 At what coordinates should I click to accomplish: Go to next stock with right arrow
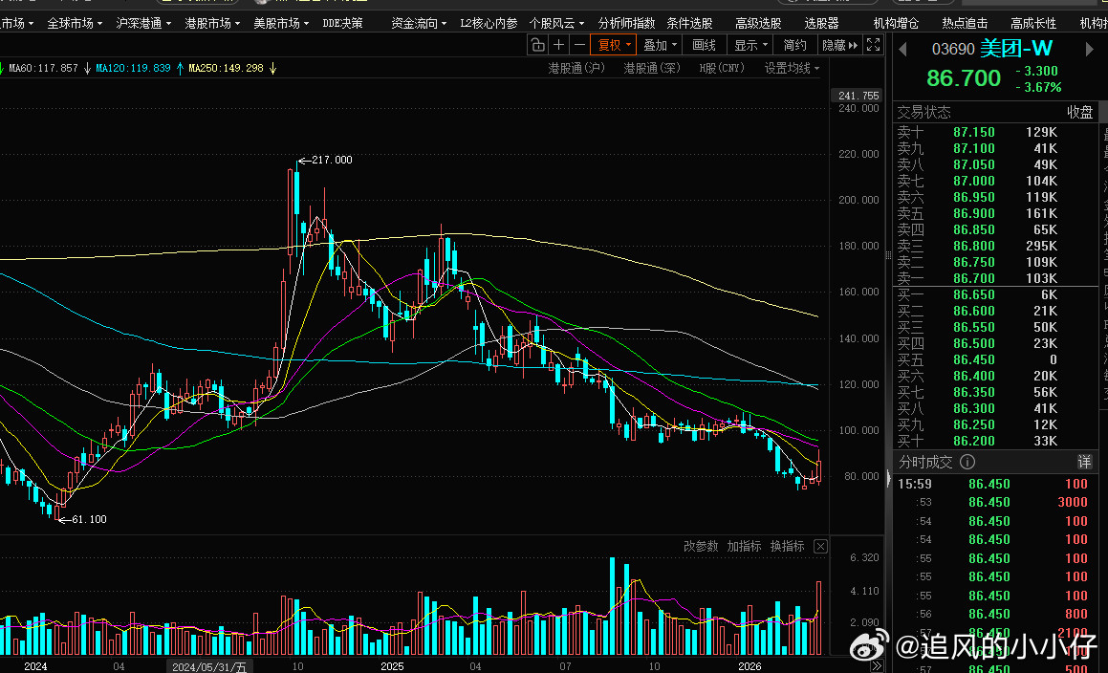coord(1088,49)
